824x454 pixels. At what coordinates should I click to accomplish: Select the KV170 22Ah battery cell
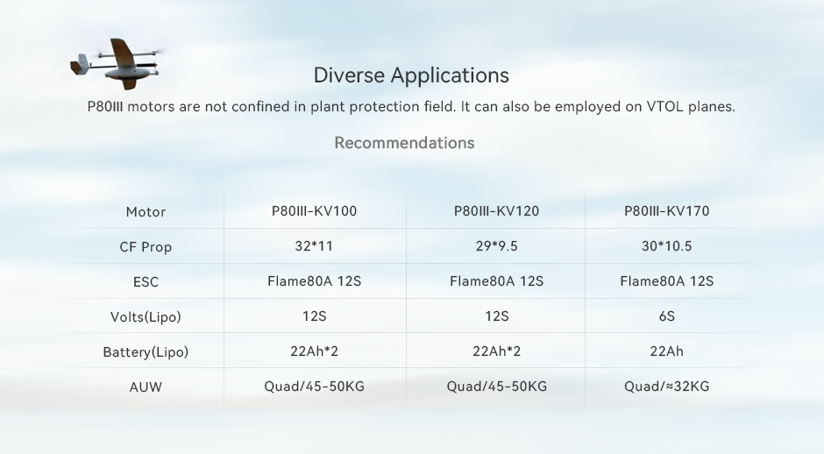tap(666, 351)
